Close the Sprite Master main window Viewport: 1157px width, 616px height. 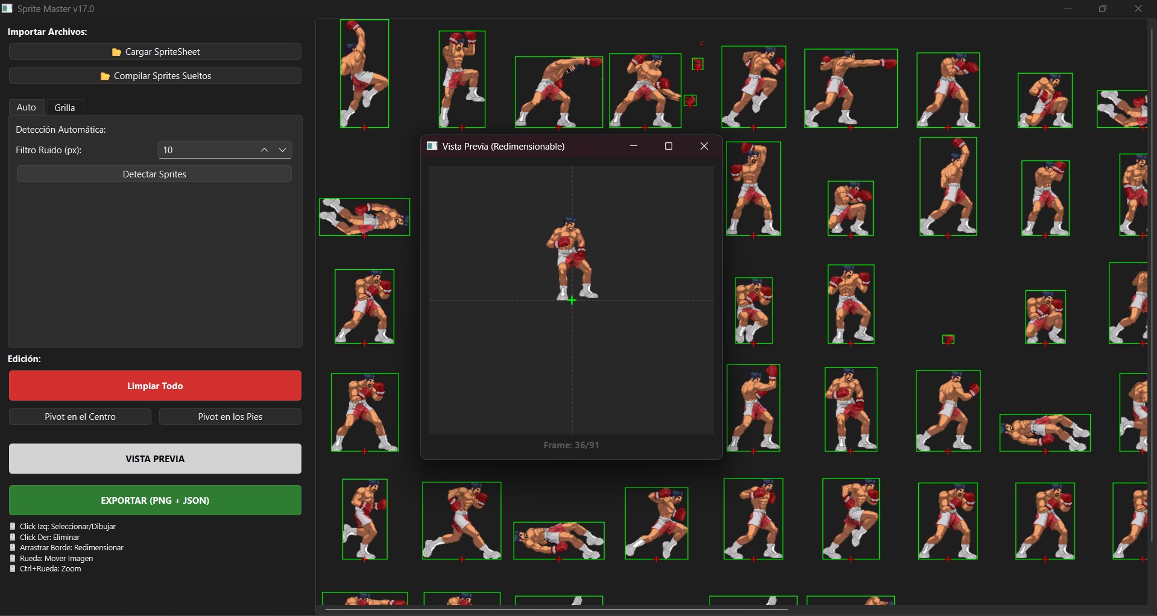point(1138,8)
